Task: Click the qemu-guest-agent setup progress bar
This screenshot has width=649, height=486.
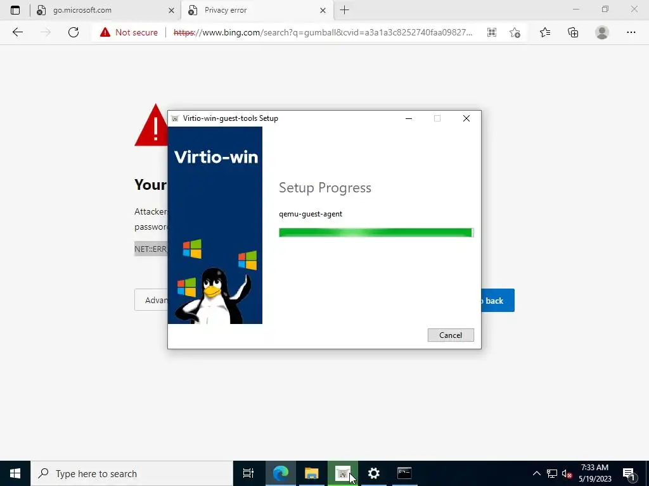Action: coord(376,233)
